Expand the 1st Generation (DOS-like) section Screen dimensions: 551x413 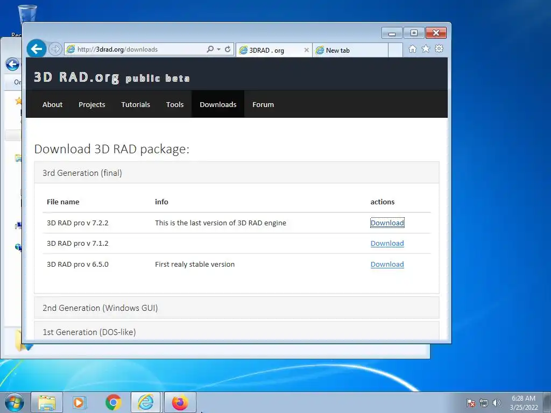(237, 332)
